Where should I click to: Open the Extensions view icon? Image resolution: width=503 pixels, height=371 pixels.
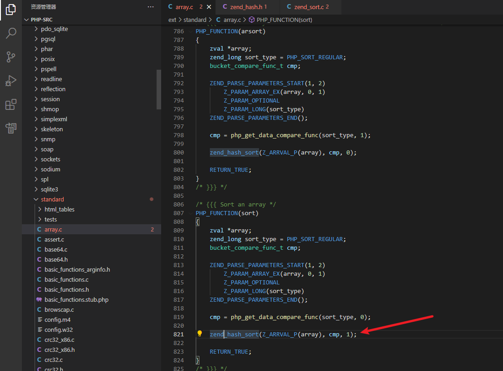click(x=10, y=104)
